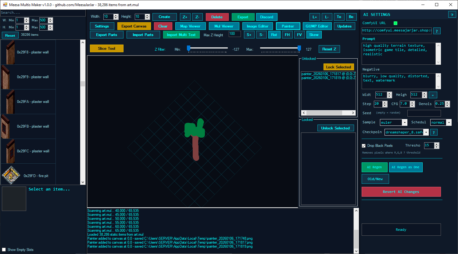Click the Import Multi Text button

coord(181,35)
